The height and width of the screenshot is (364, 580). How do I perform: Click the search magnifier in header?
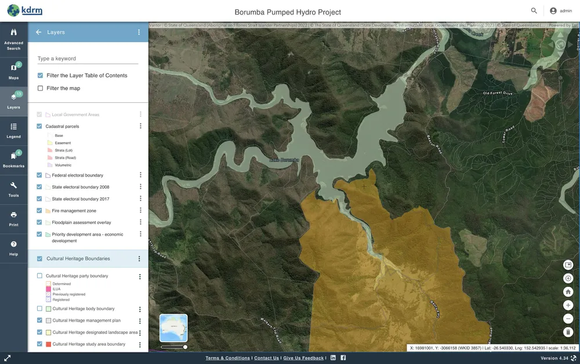(x=534, y=11)
